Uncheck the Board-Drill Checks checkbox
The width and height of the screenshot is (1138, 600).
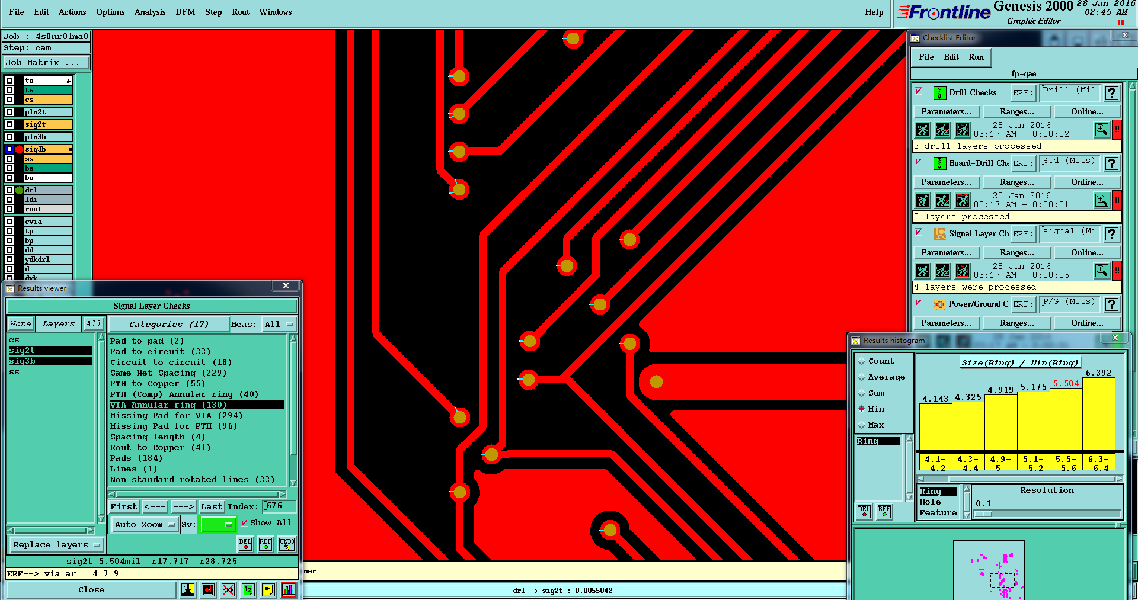pyautogui.click(x=919, y=162)
